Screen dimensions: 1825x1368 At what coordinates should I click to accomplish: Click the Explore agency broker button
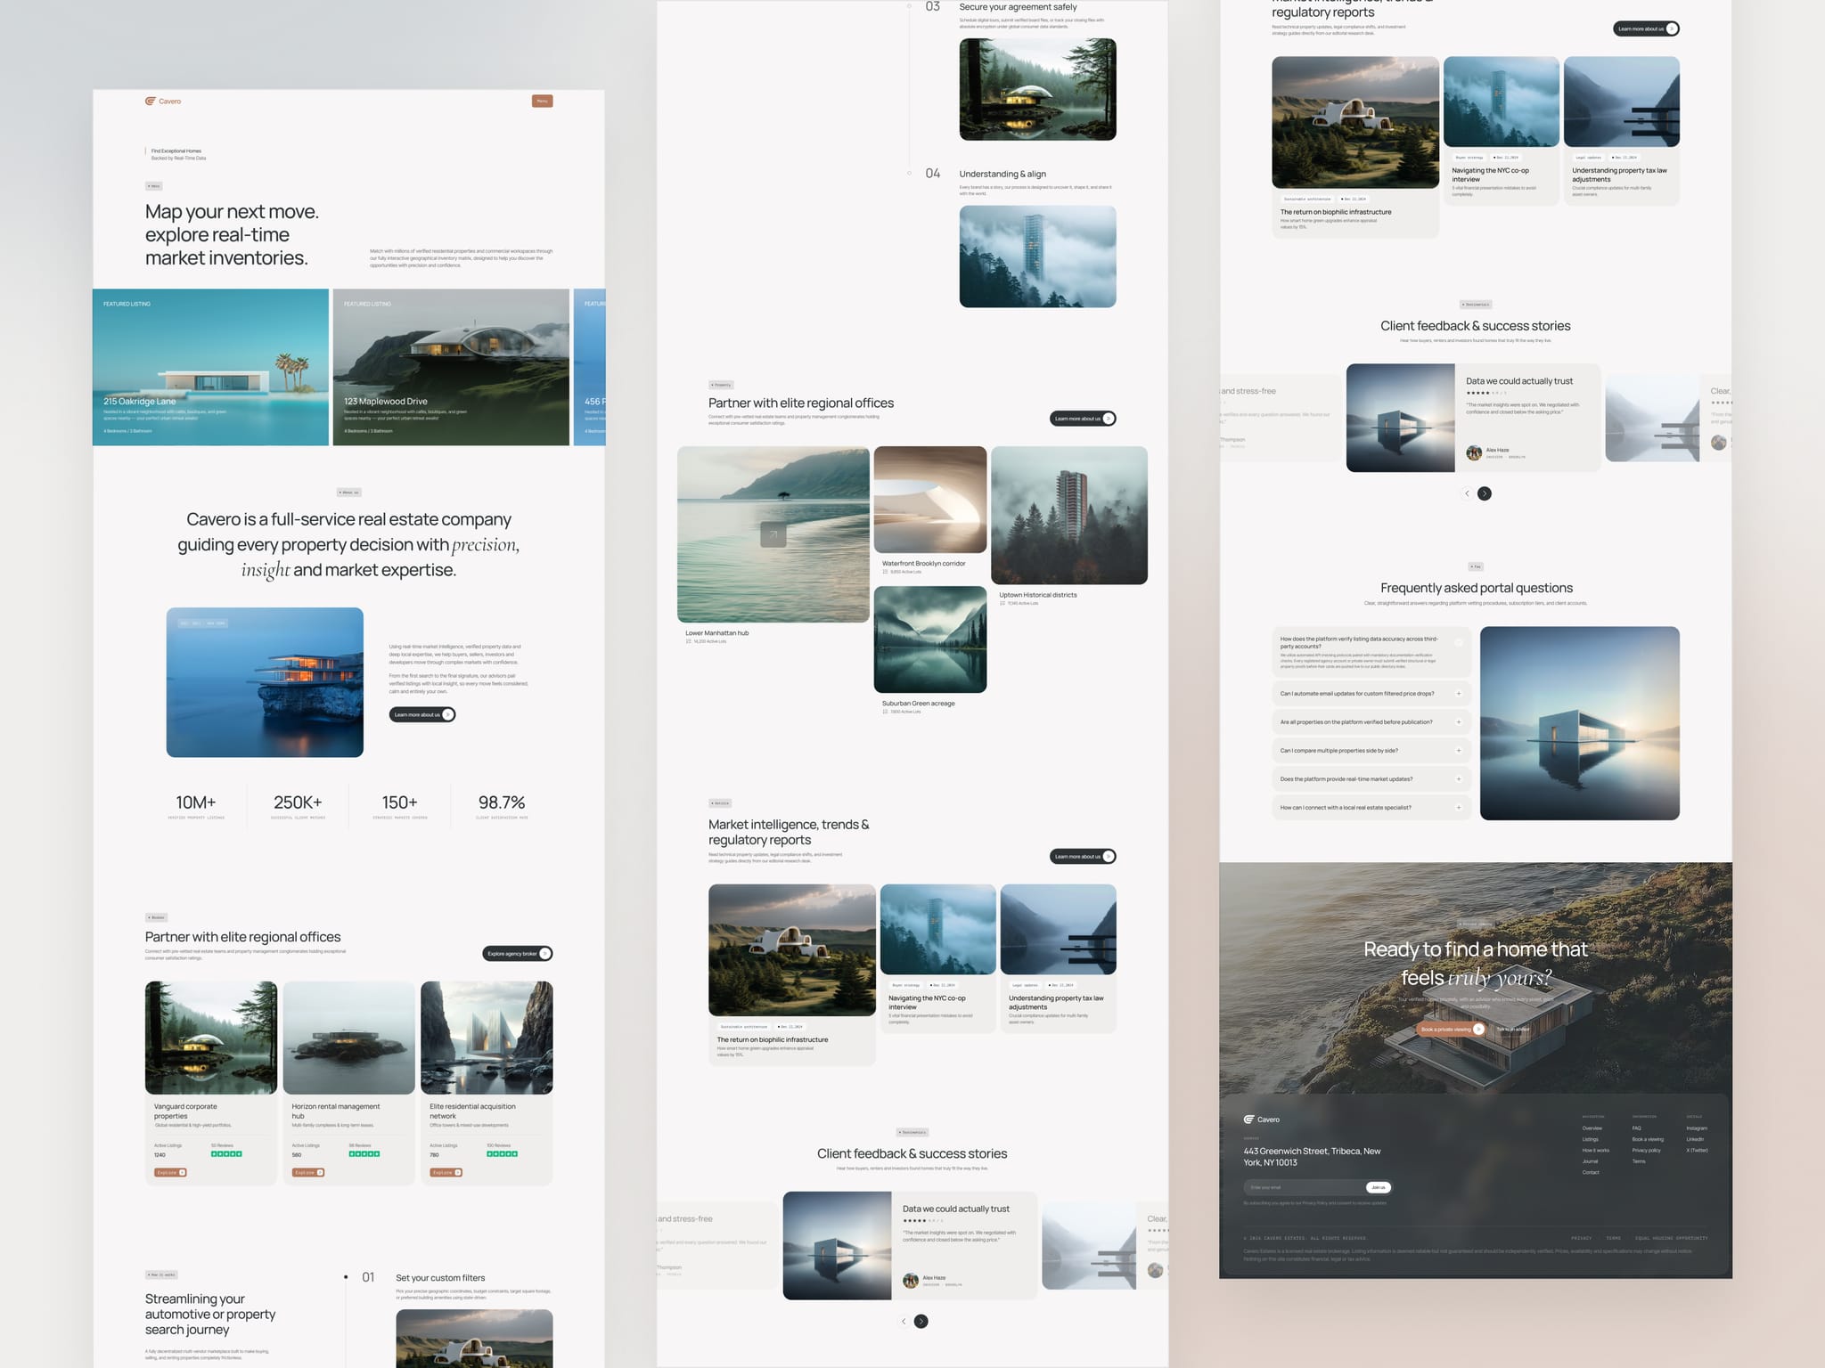click(518, 954)
